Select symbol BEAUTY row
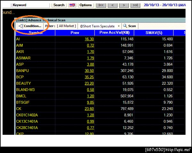Image resolution: width=192 pixels, height=153 pixels. pos(23,83)
